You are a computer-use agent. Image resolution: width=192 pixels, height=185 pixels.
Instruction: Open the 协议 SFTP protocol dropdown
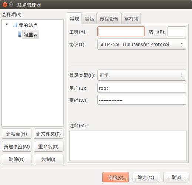(x=142, y=44)
